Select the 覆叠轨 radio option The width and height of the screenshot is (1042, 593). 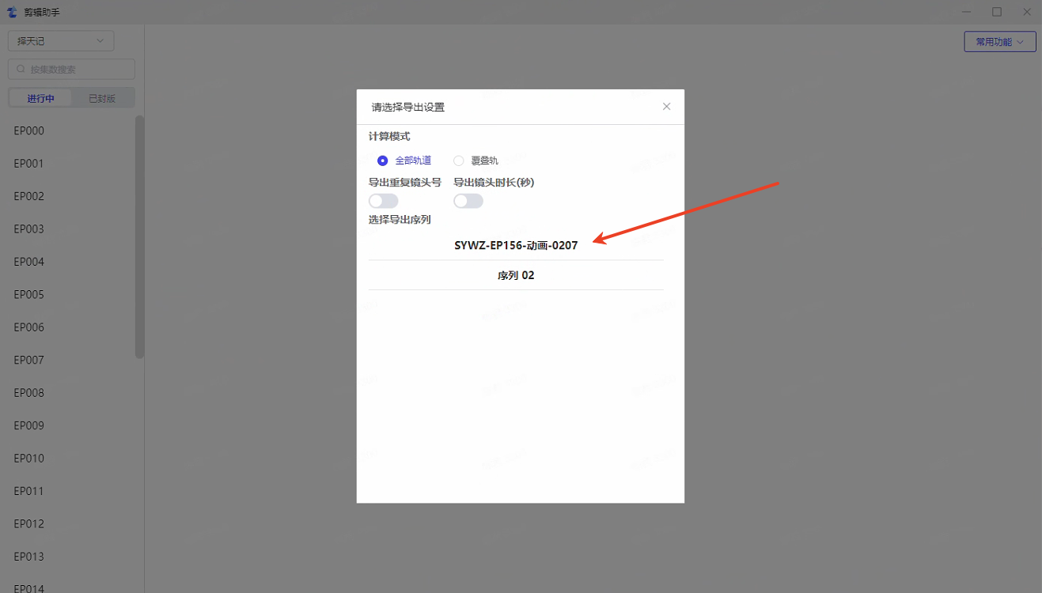click(x=459, y=161)
